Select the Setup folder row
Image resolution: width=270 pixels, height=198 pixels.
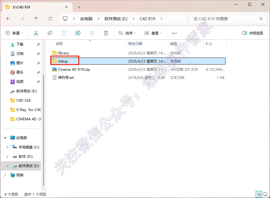[138, 61]
